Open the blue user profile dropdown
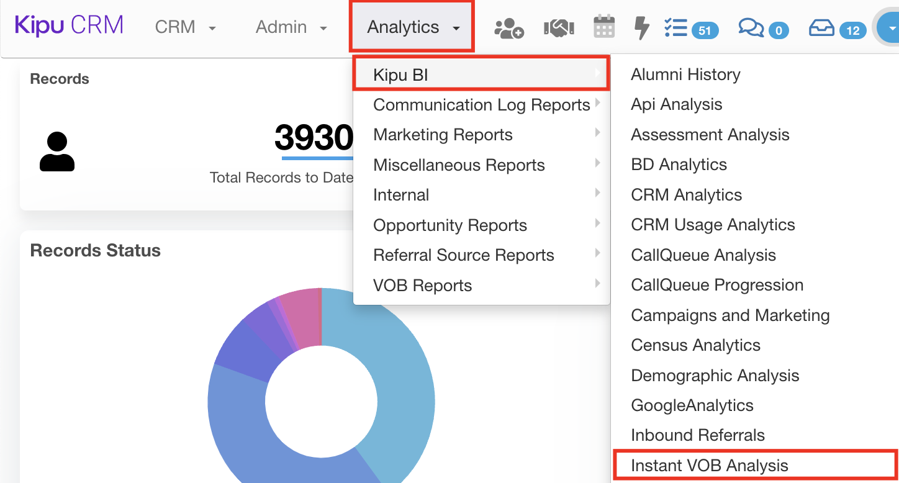Image resolution: width=899 pixels, height=483 pixels. point(890,28)
